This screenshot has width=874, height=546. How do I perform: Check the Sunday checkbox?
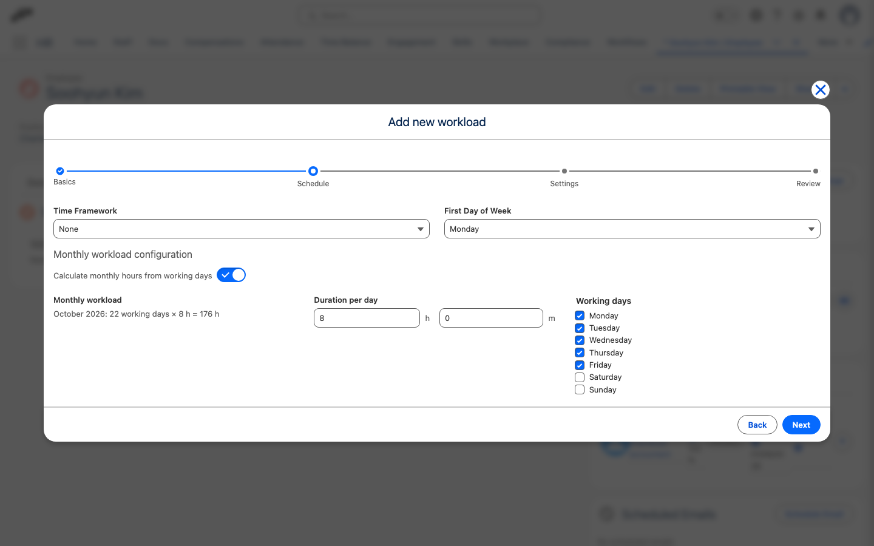click(x=580, y=389)
